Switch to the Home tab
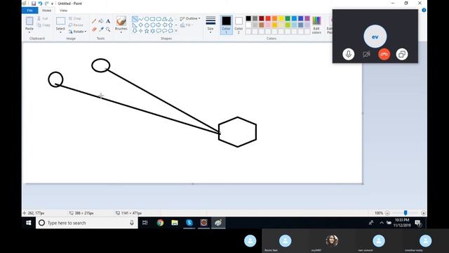Viewport: 449px width, 253px height. click(x=46, y=11)
